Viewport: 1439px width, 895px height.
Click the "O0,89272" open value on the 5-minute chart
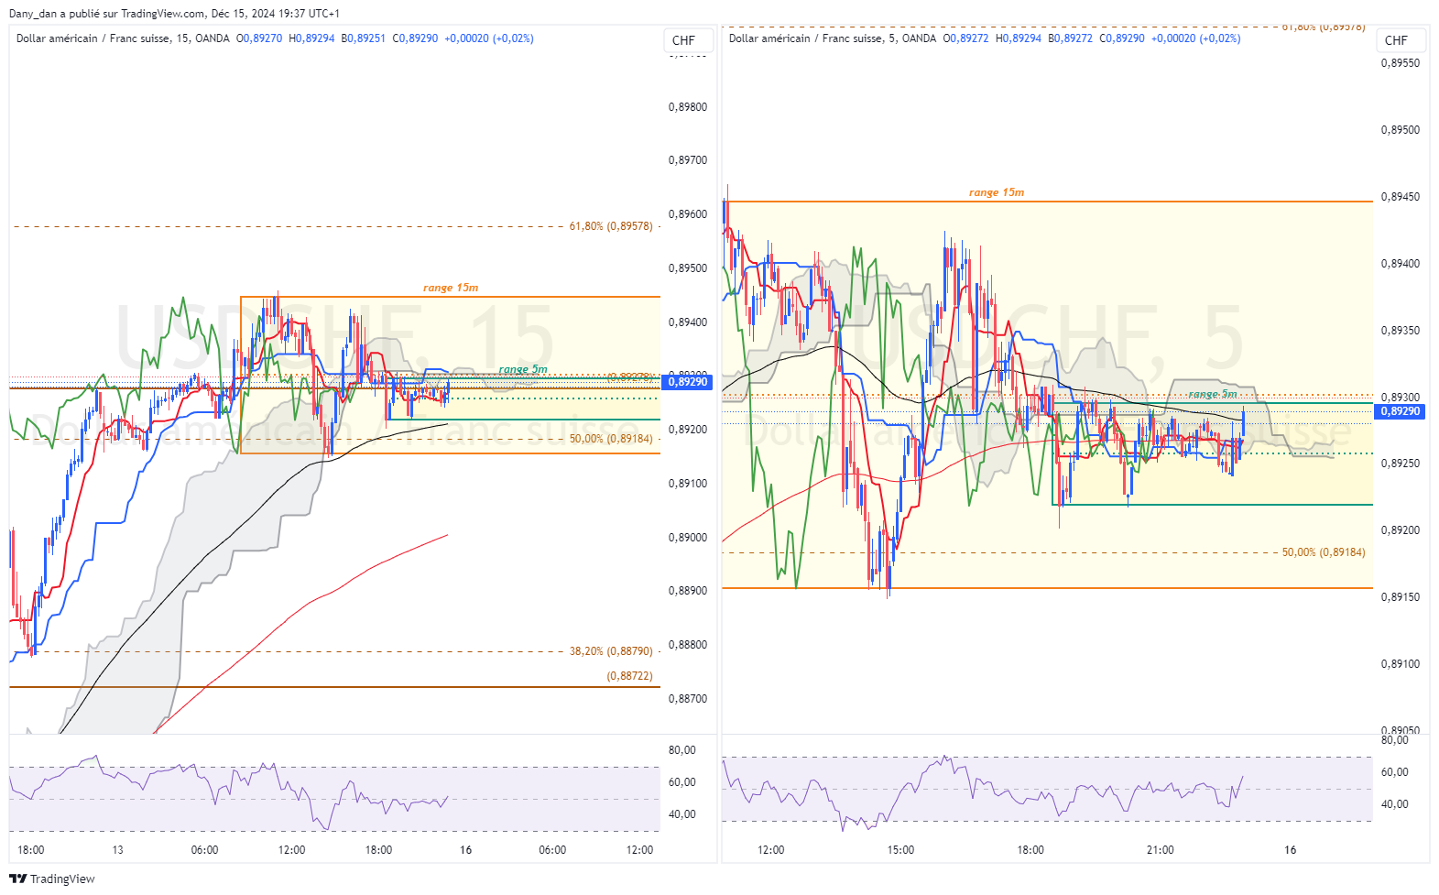click(x=966, y=38)
